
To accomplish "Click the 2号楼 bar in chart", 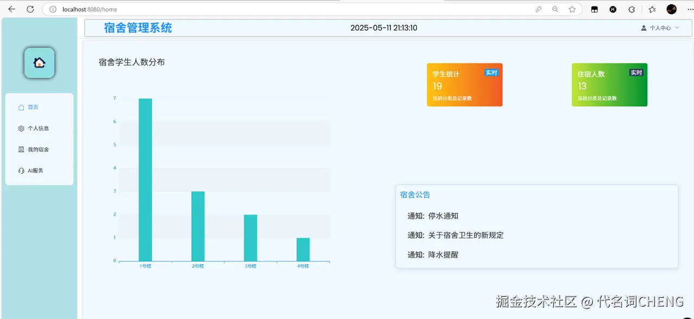I will tap(198, 226).
